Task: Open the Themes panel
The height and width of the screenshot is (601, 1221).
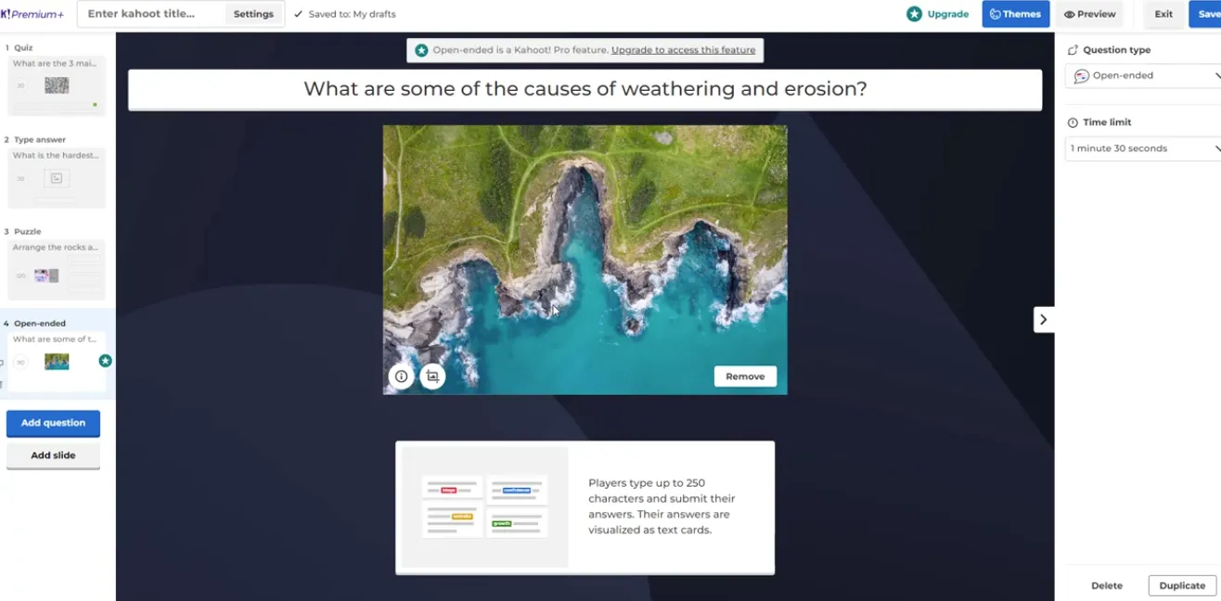Action: tap(1015, 14)
